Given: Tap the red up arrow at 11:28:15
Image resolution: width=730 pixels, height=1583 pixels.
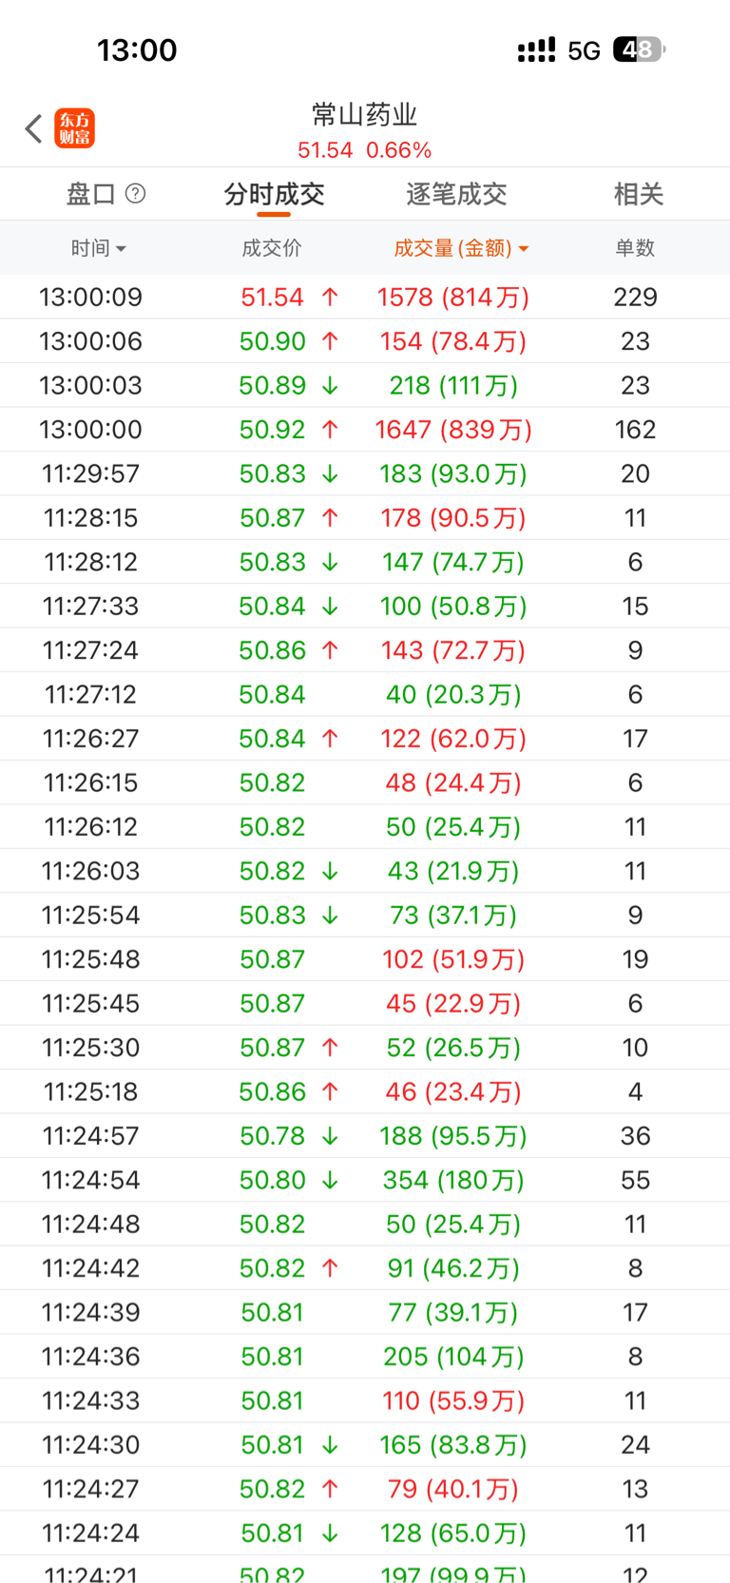Looking at the screenshot, I should (x=330, y=518).
